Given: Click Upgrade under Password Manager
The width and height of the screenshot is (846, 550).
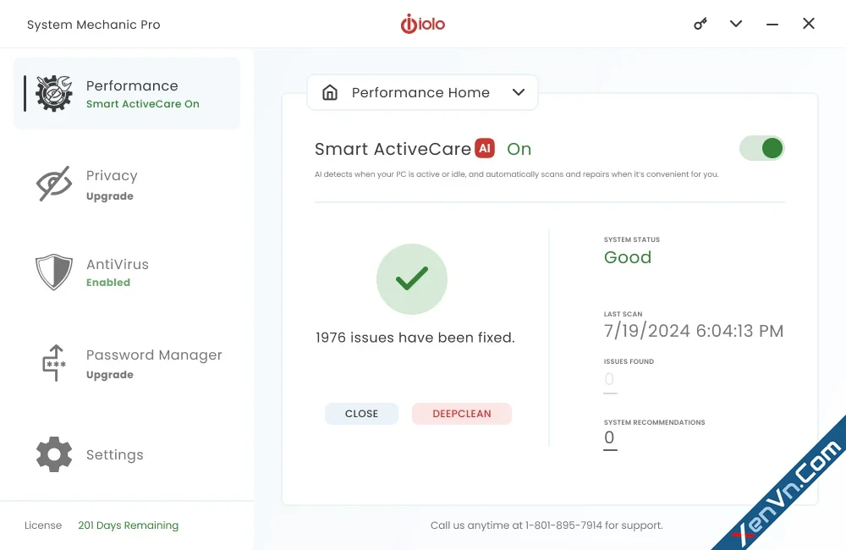Looking at the screenshot, I should [x=110, y=375].
